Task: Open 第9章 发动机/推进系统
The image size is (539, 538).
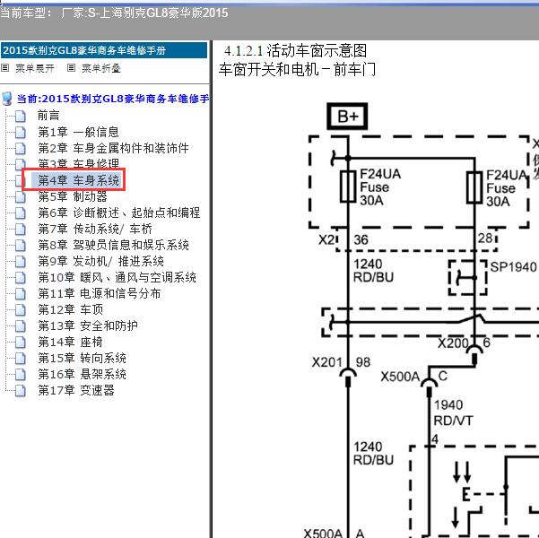Action: pos(100,261)
